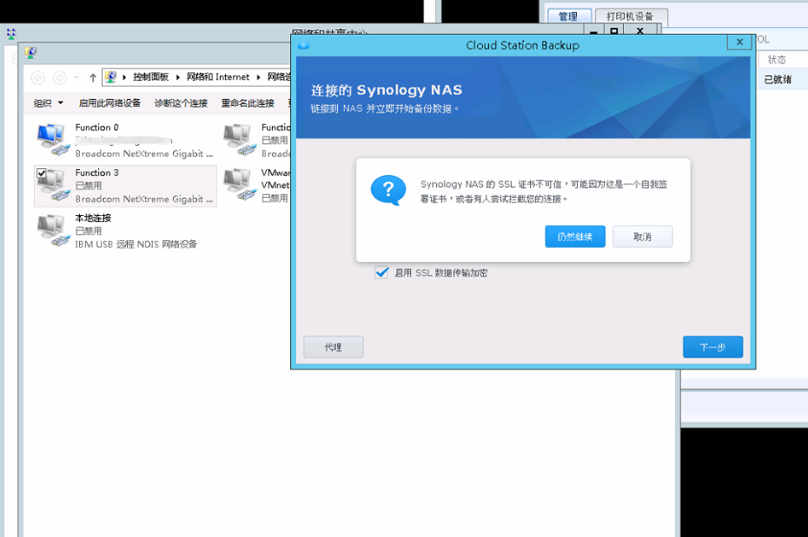Click the 本地连接 network adapter icon

coord(51,231)
